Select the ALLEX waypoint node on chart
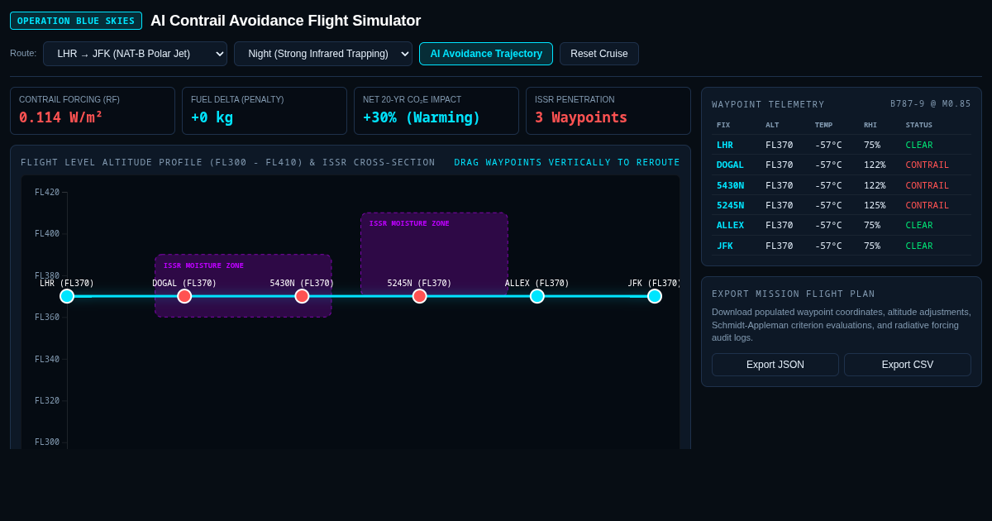This screenshot has width=992, height=521. (537, 296)
